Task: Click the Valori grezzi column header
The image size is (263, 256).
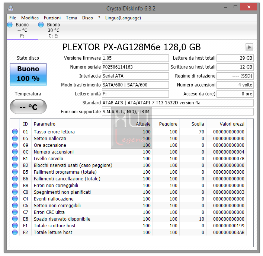Action: (x=227, y=124)
